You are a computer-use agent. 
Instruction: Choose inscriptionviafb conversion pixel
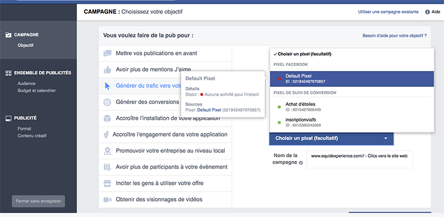click(x=352, y=122)
